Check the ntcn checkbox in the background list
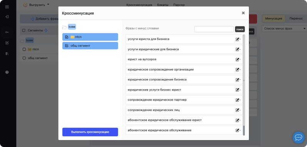Screen dimensions: 307x147 (x=24, y=50)
